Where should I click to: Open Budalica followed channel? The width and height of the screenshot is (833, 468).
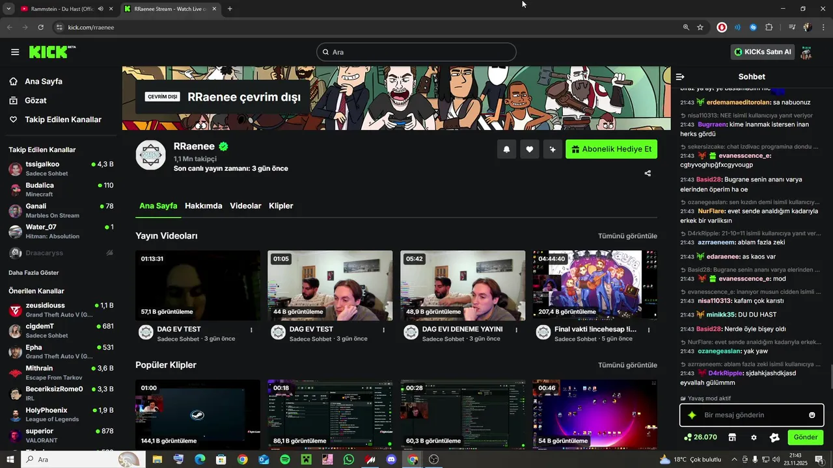(61, 190)
